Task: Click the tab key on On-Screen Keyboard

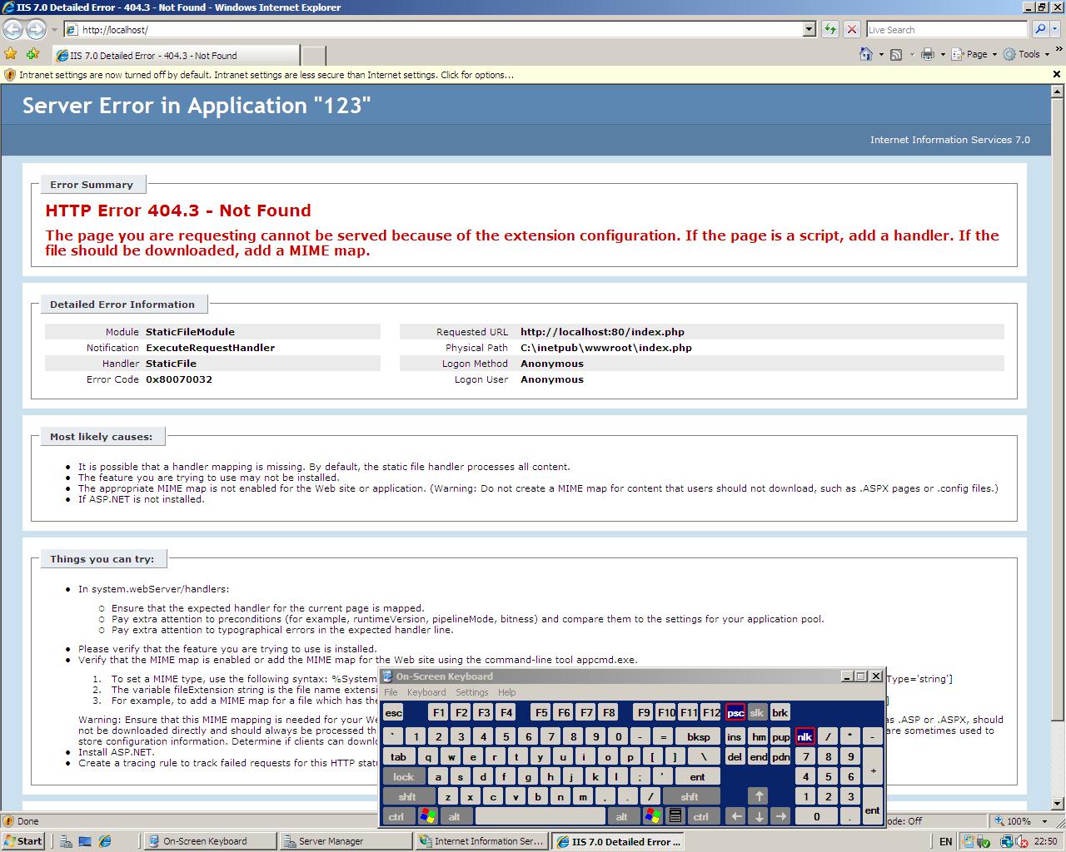Action: (x=399, y=756)
